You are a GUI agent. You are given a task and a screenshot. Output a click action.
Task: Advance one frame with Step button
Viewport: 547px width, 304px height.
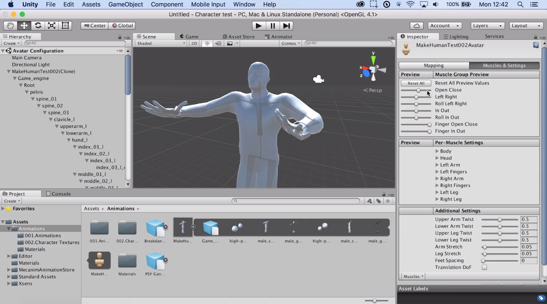click(286, 26)
